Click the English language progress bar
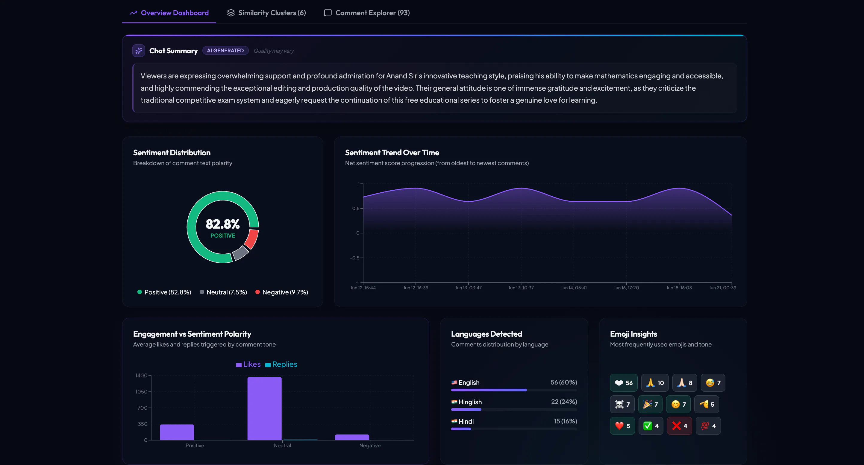The width and height of the screenshot is (864, 465). [x=514, y=390]
